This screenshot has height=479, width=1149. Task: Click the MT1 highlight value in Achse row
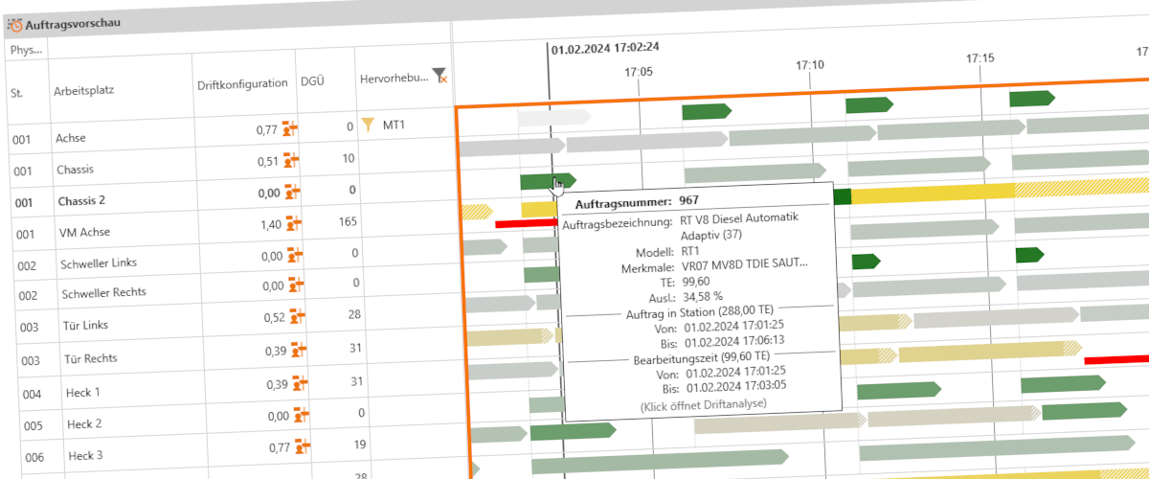(394, 124)
